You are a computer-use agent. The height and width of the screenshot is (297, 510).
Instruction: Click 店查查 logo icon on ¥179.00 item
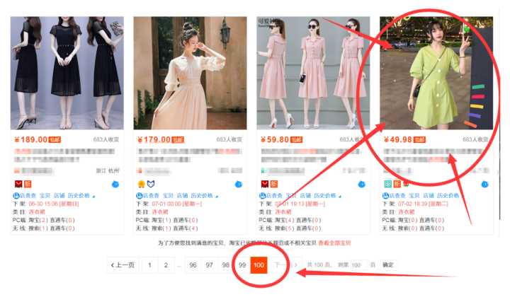[140, 196]
